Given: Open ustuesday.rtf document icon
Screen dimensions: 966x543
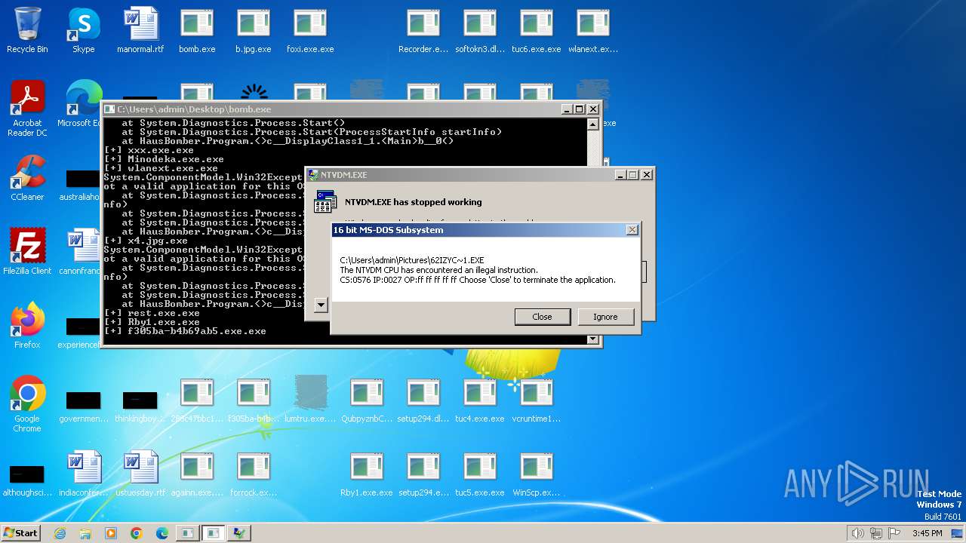Looking at the screenshot, I should (x=140, y=474).
